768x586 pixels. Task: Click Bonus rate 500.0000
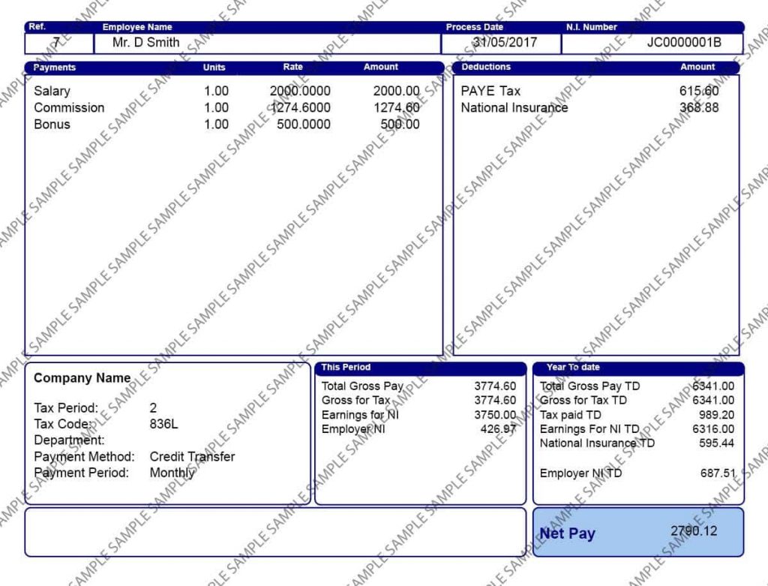(304, 125)
